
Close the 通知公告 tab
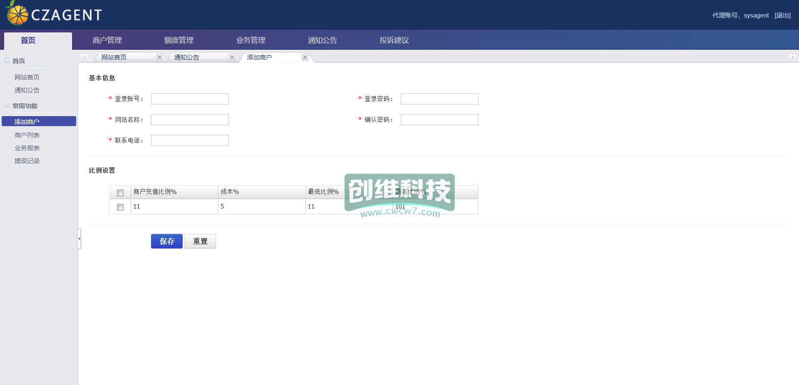[x=232, y=57]
